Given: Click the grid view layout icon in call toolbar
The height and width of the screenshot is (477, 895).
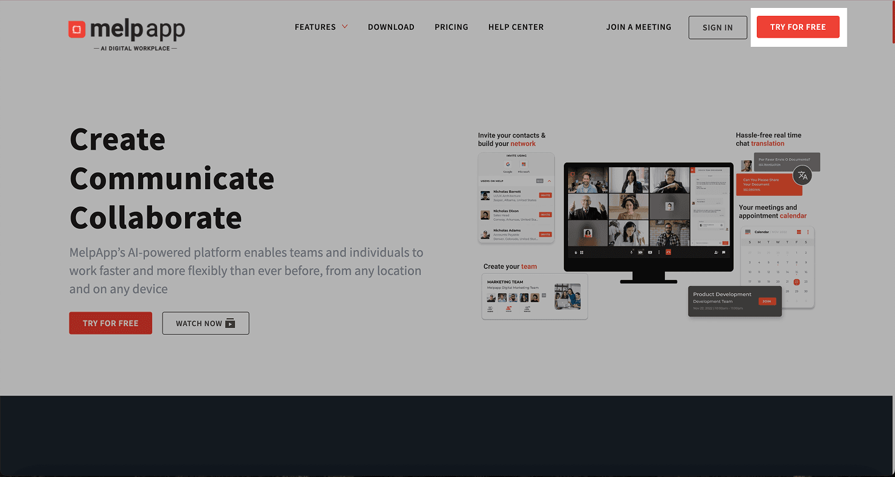Looking at the screenshot, I should coord(582,252).
